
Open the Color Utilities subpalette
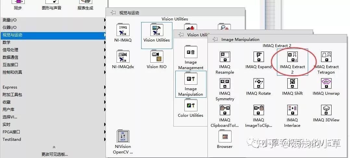(191, 105)
